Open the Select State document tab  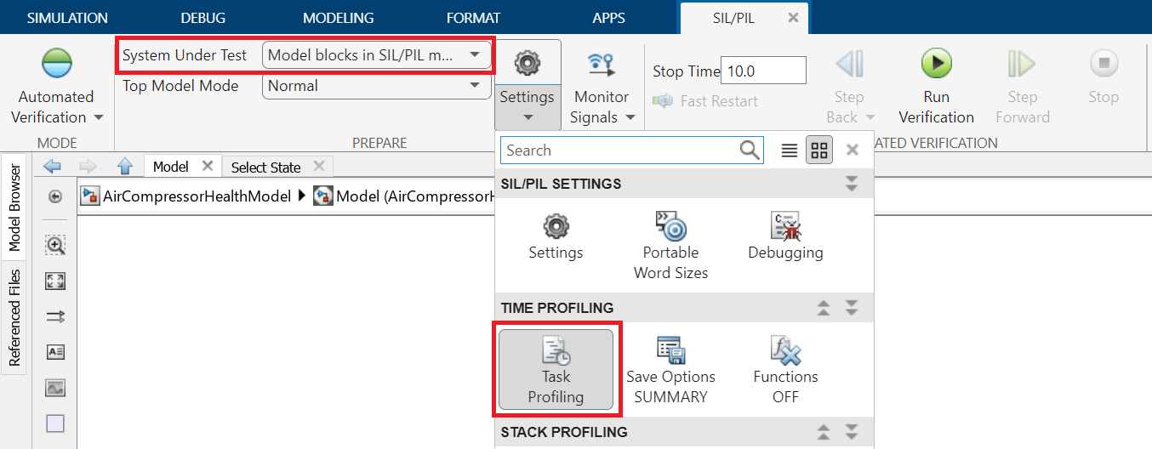point(266,167)
